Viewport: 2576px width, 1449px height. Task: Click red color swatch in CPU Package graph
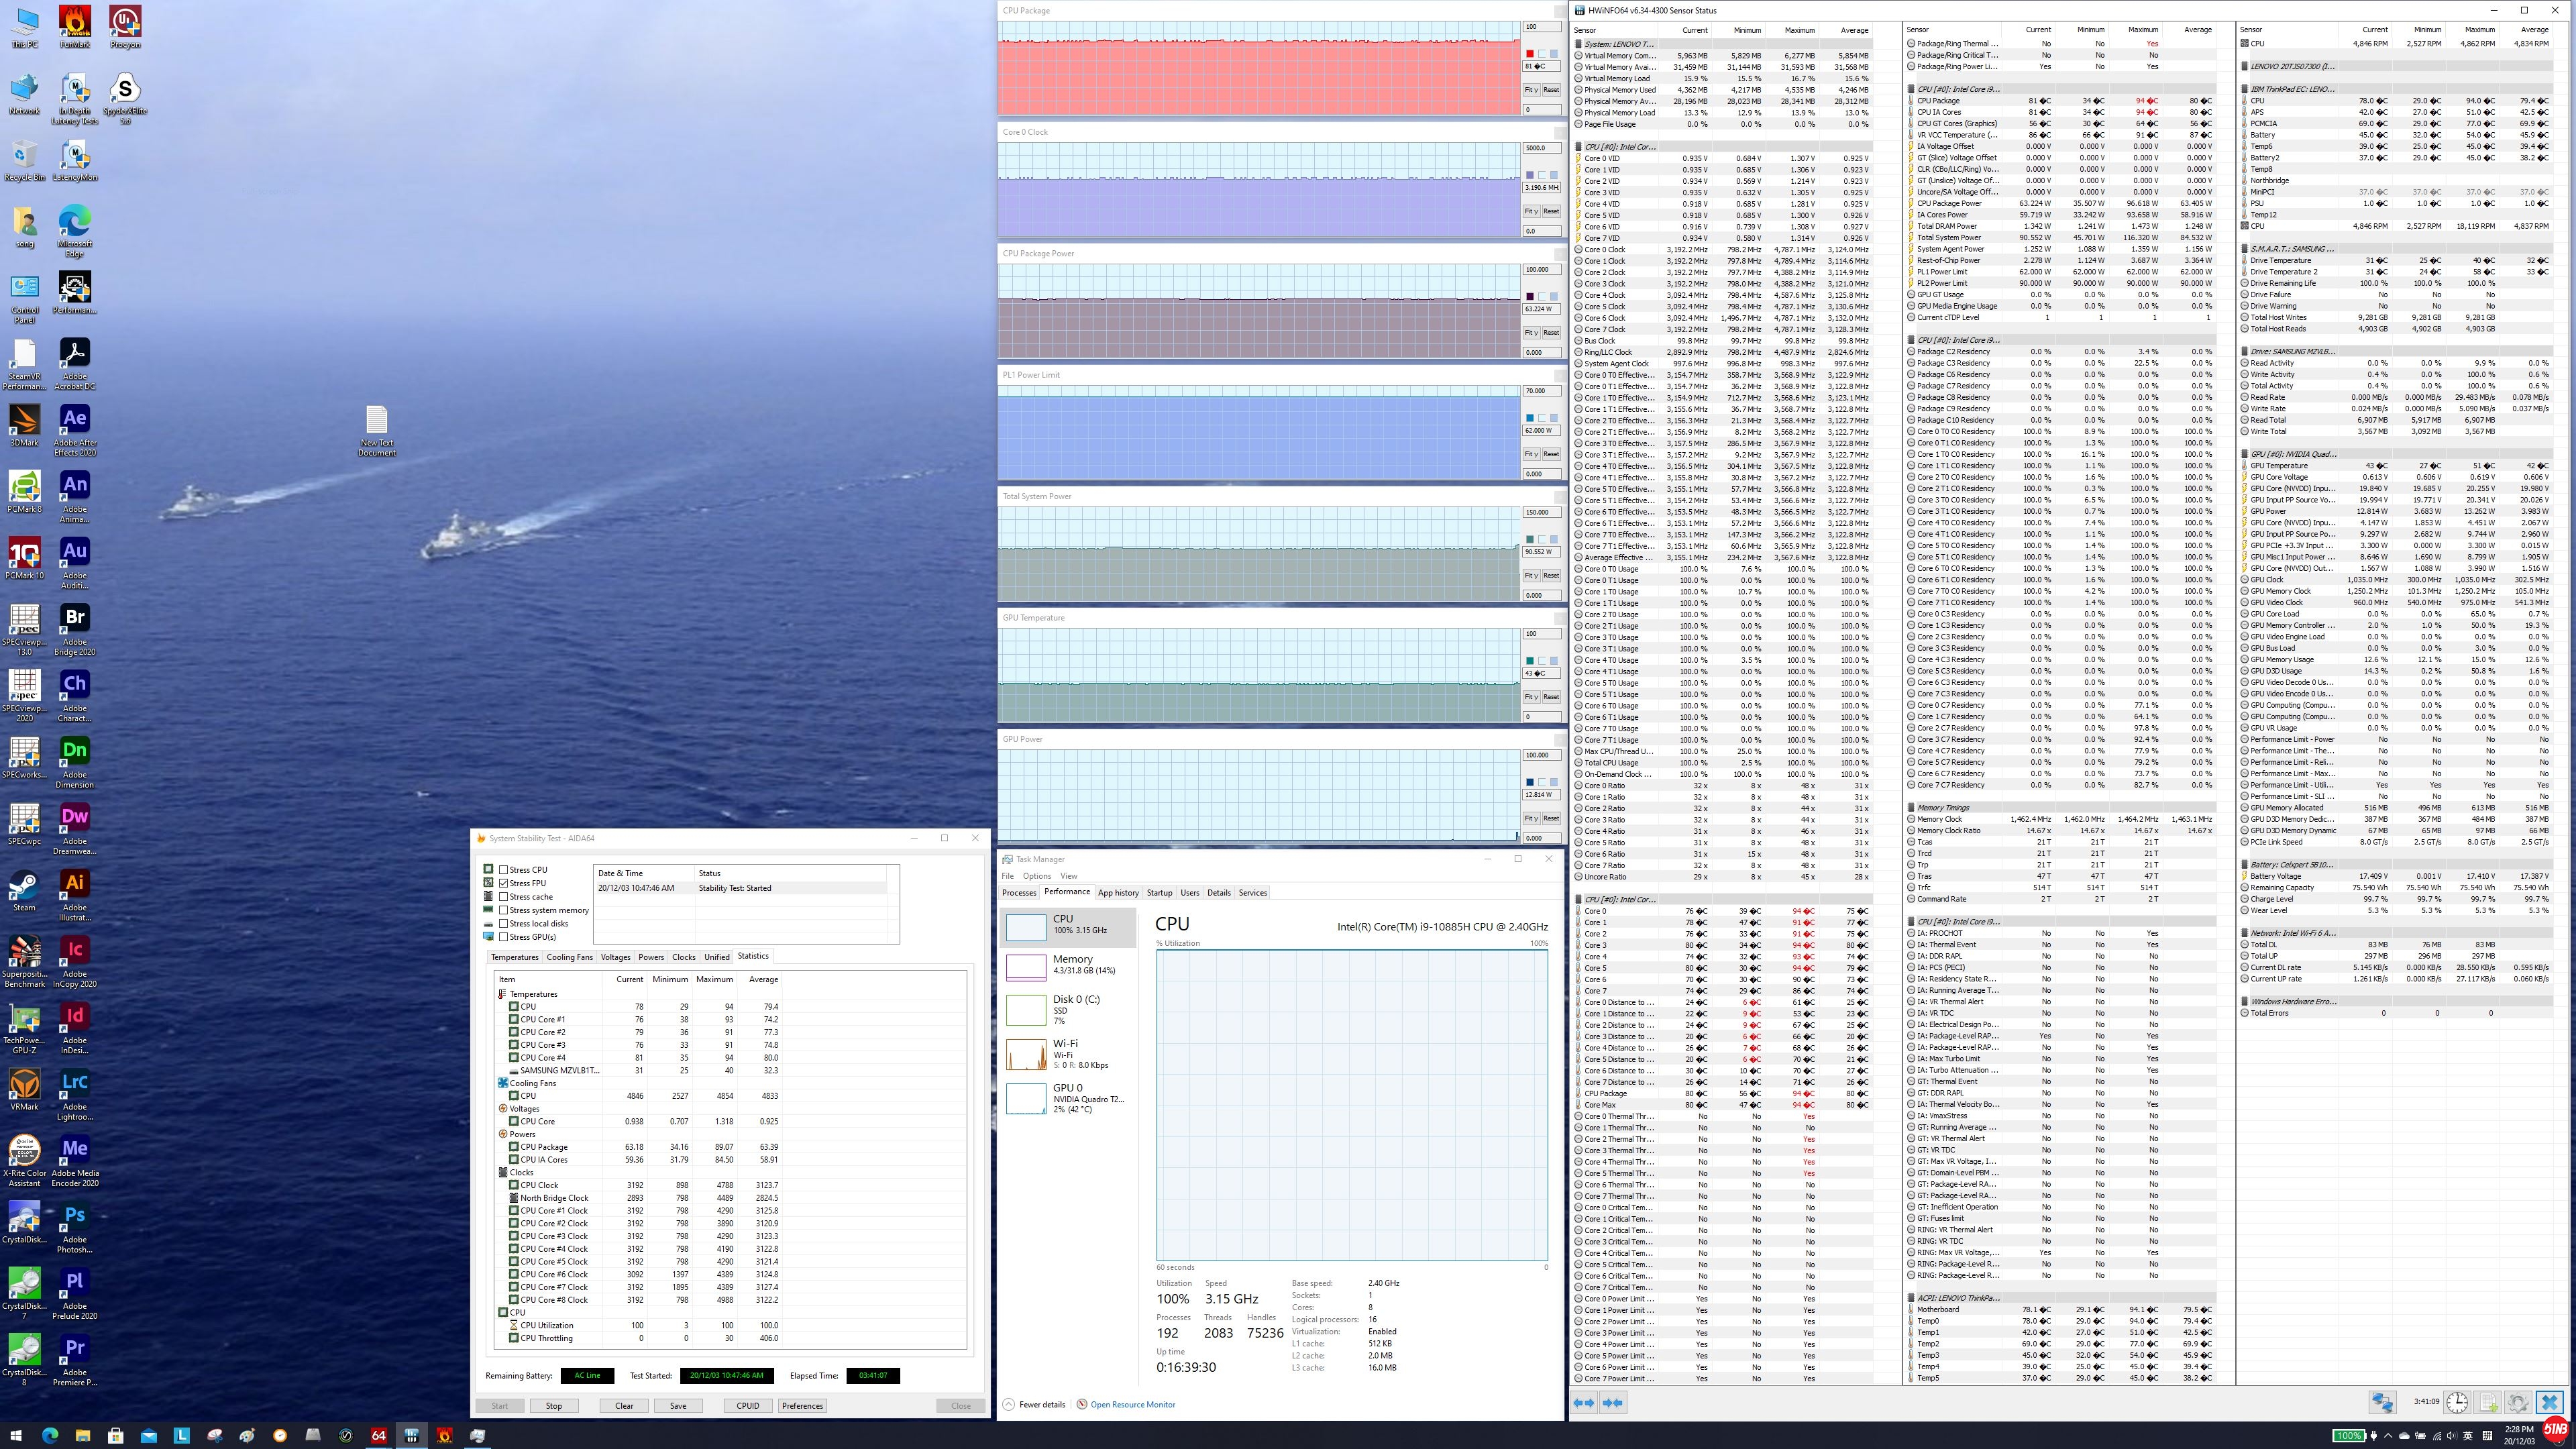1529,53
